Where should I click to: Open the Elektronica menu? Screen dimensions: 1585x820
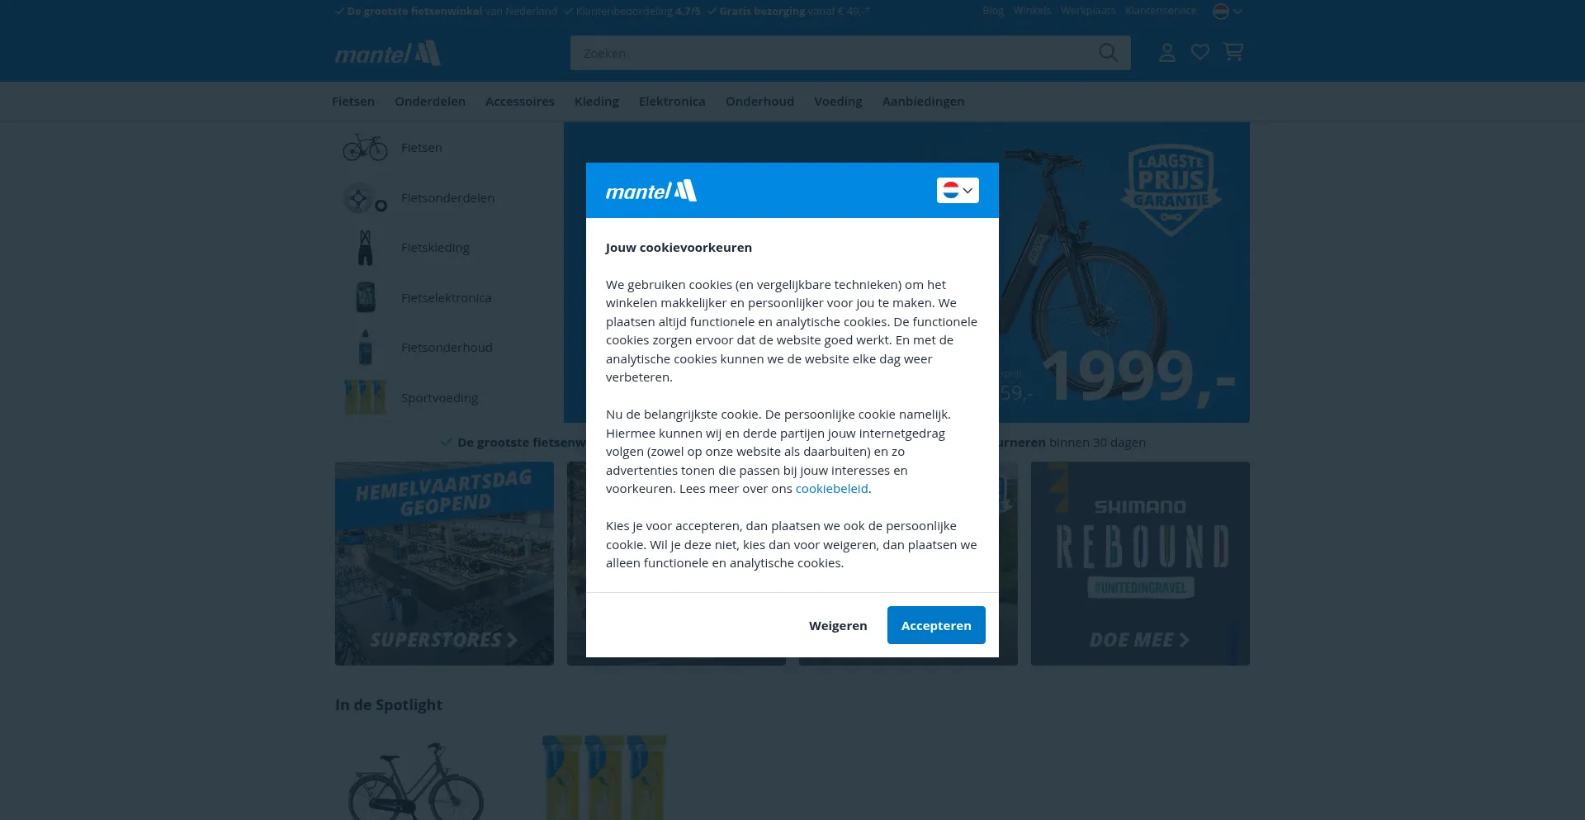click(672, 102)
